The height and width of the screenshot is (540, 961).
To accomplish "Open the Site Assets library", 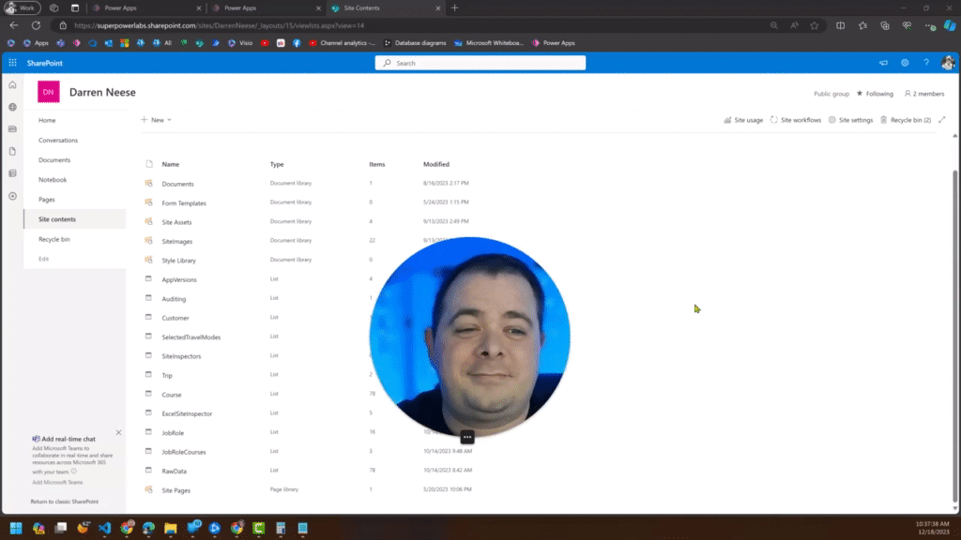I will 176,222.
